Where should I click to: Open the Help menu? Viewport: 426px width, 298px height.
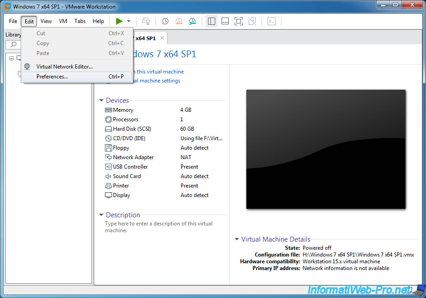click(x=98, y=21)
